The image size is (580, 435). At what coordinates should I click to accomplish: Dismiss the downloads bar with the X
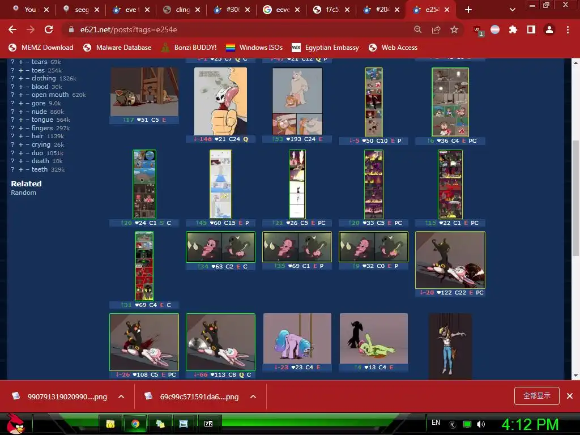[570, 396]
